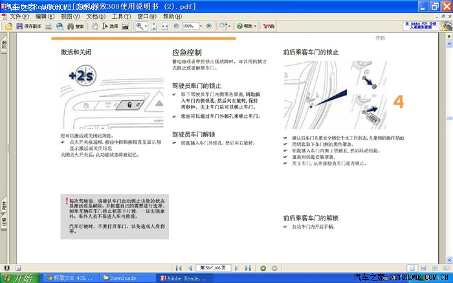The width and height of the screenshot is (453, 283).
Task: Open the 编辑(E) menu
Action: click(x=45, y=16)
